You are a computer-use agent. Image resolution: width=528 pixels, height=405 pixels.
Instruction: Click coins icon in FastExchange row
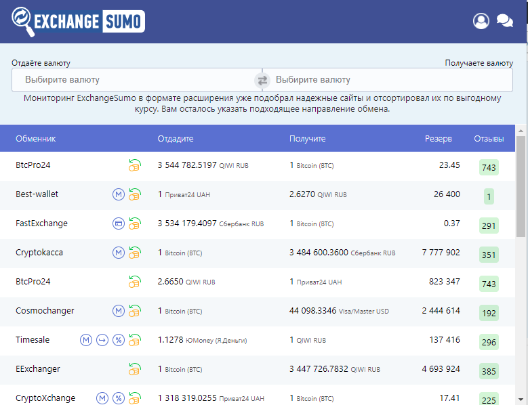pyautogui.click(x=135, y=223)
